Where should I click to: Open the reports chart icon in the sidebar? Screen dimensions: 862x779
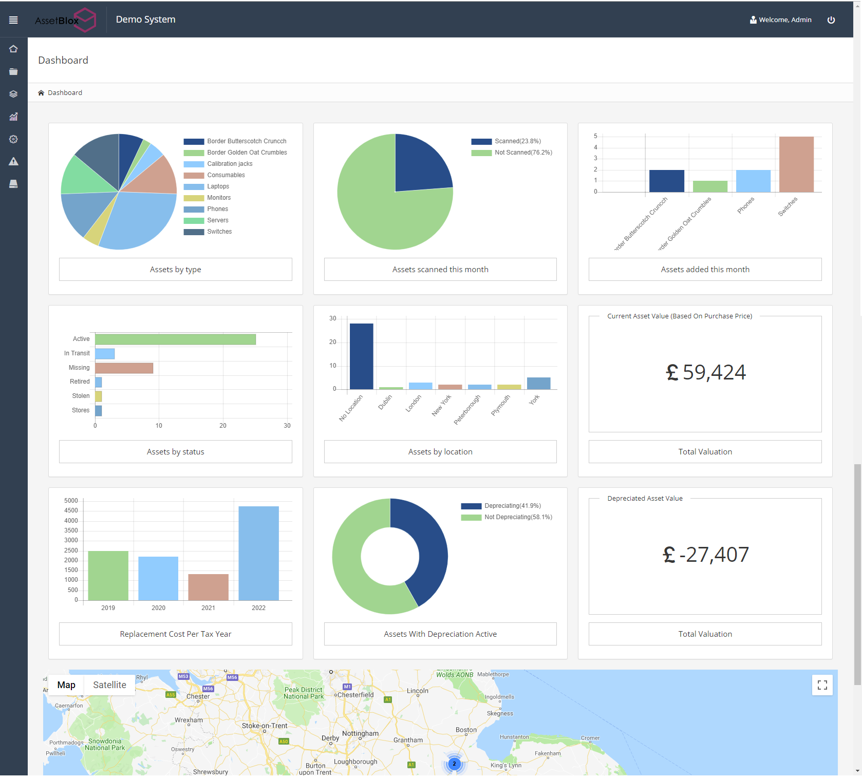(x=13, y=117)
